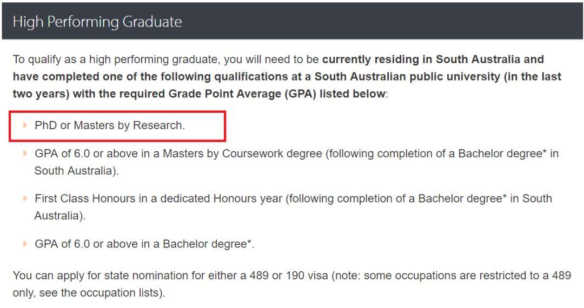Image resolution: width=584 pixels, height=308 pixels.
Task: Click 'Australia).' under the Honours bullet
Action: 60,216
